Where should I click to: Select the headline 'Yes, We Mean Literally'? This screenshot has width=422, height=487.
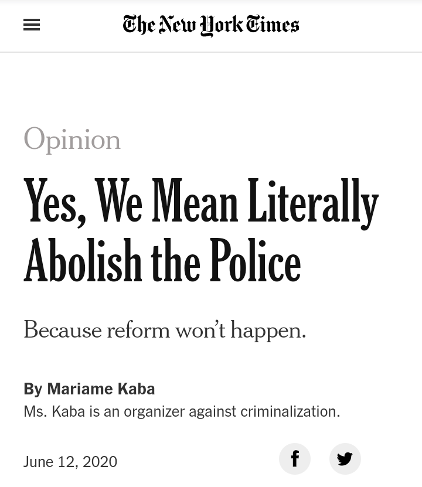click(x=201, y=203)
